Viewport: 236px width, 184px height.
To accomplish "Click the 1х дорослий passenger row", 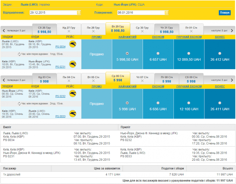I will (118, 174).
